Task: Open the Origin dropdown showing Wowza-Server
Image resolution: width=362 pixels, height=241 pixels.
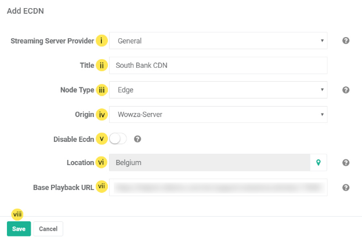Action: tap(218, 115)
